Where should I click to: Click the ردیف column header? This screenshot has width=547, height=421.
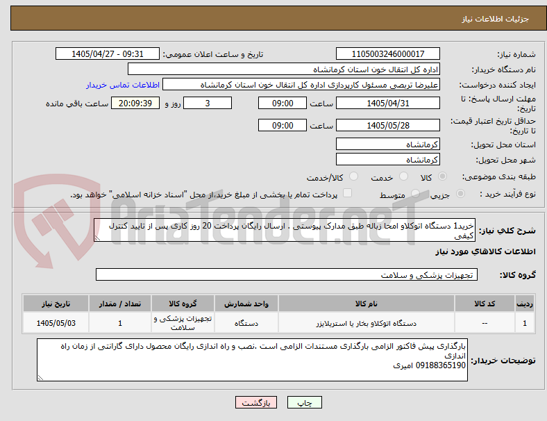[524, 304]
